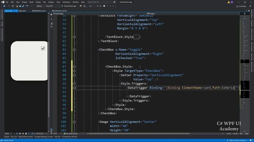This screenshot has height=142, width=254.
Task: Click Add to Source Control in status bar
Action: [237, 140]
